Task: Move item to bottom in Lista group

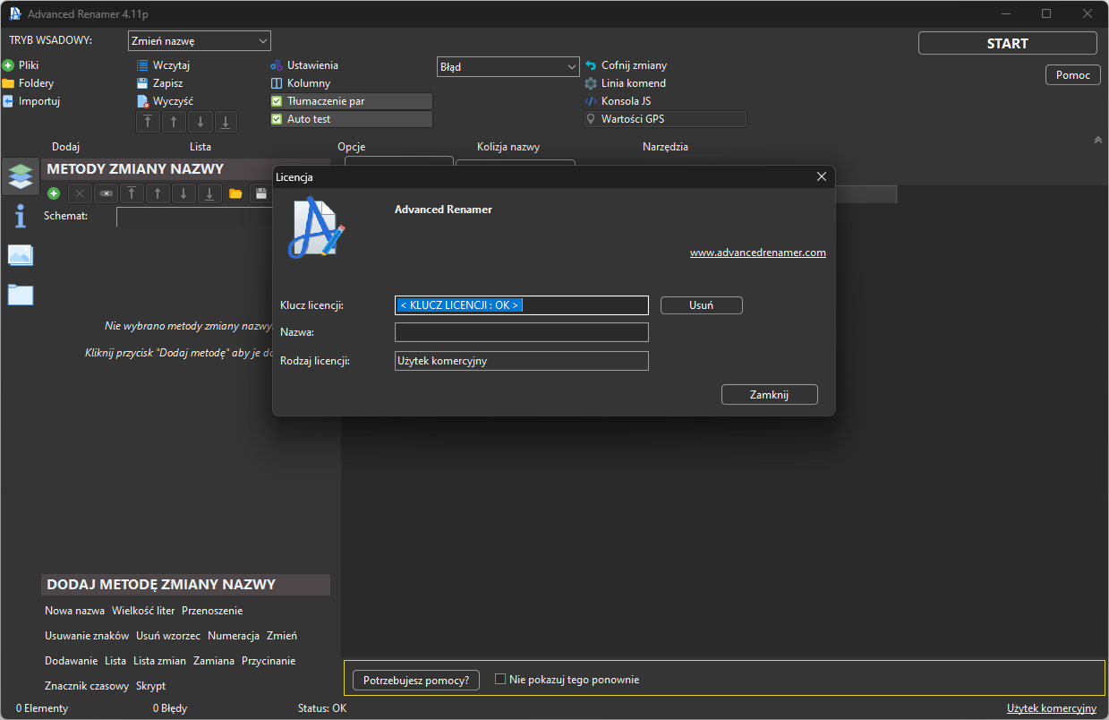Action: point(226,122)
